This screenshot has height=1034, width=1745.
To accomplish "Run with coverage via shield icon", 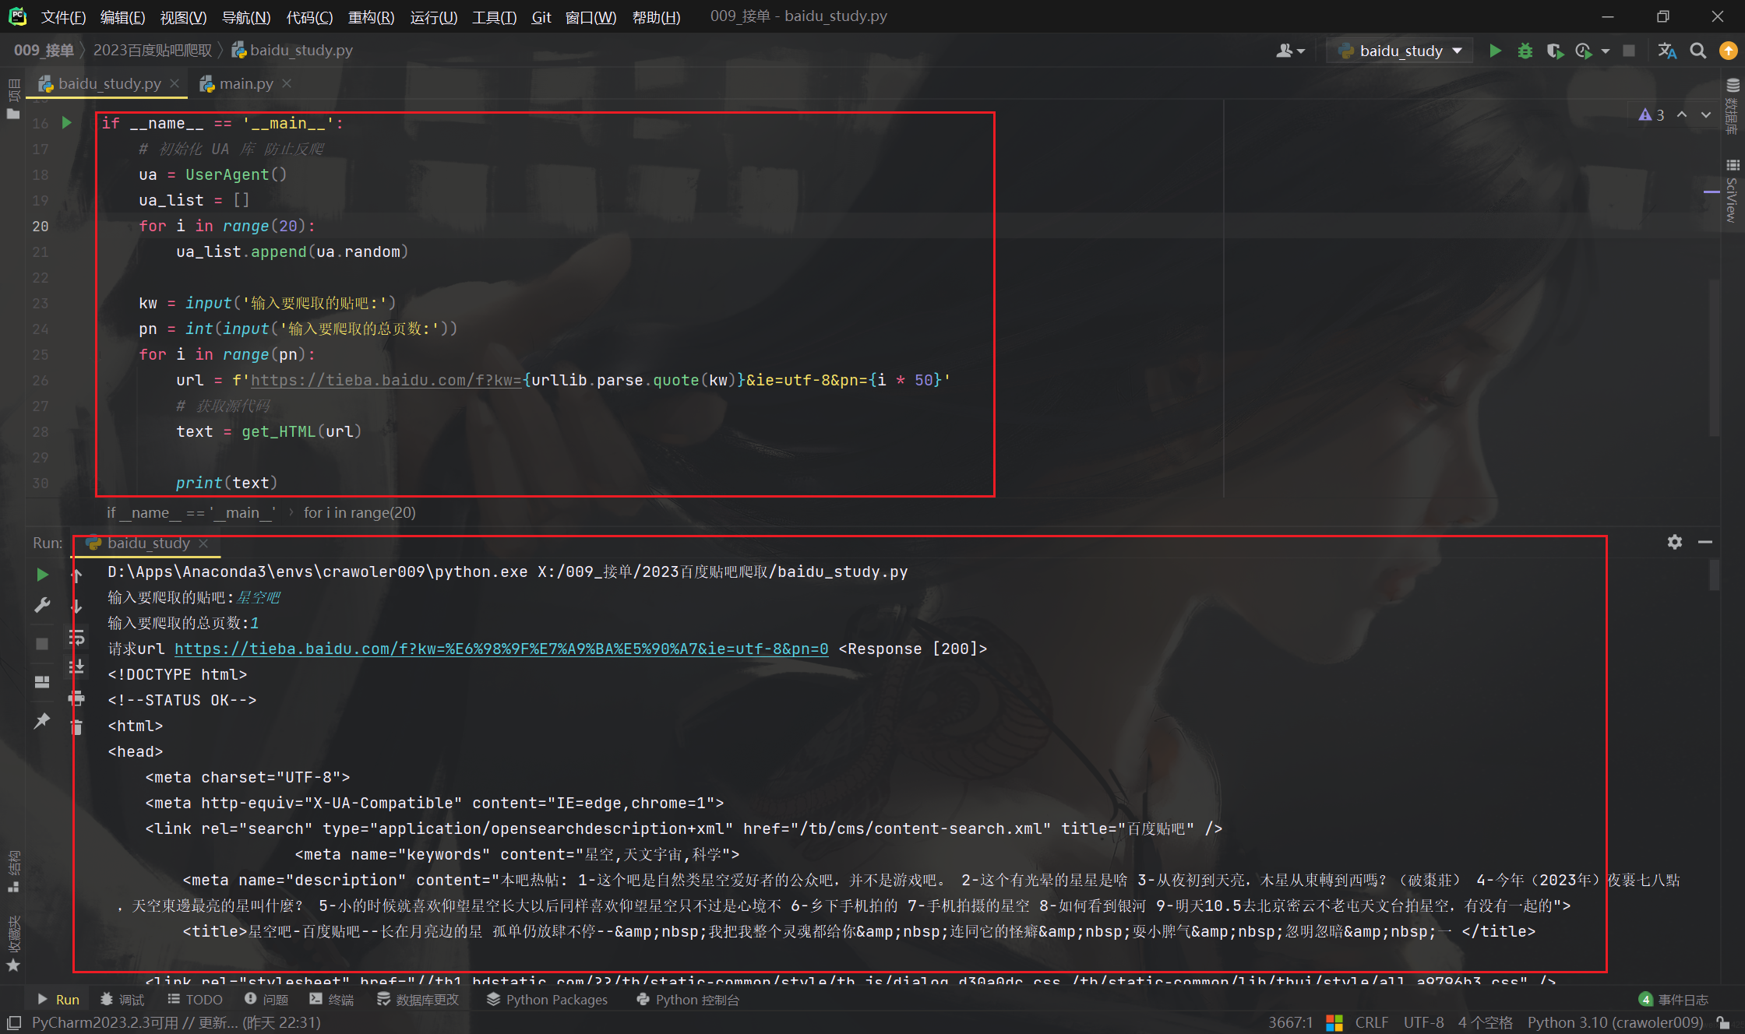I will [1554, 51].
